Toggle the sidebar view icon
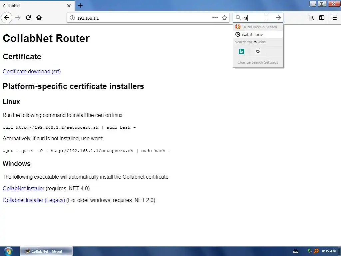341x256 pixels. coord(322,18)
